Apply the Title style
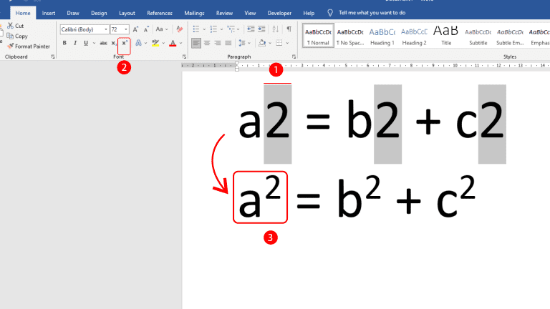The height and width of the screenshot is (309, 550). click(x=446, y=36)
